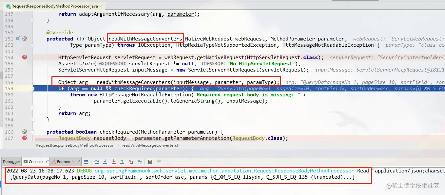Collapse the code fold at line 159
The height and width of the screenshot is (195, 445).
click(32, 89)
